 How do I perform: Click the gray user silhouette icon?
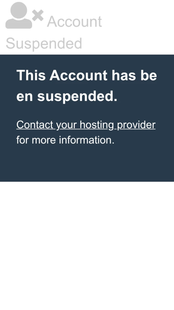19,15
